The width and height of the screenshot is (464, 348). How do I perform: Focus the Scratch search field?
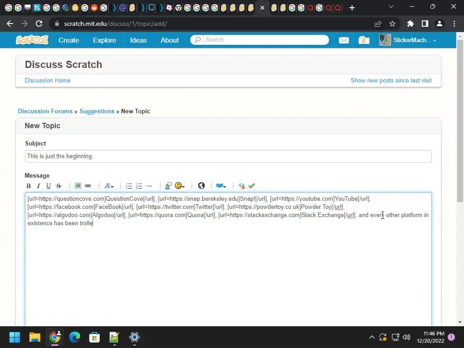(266, 40)
